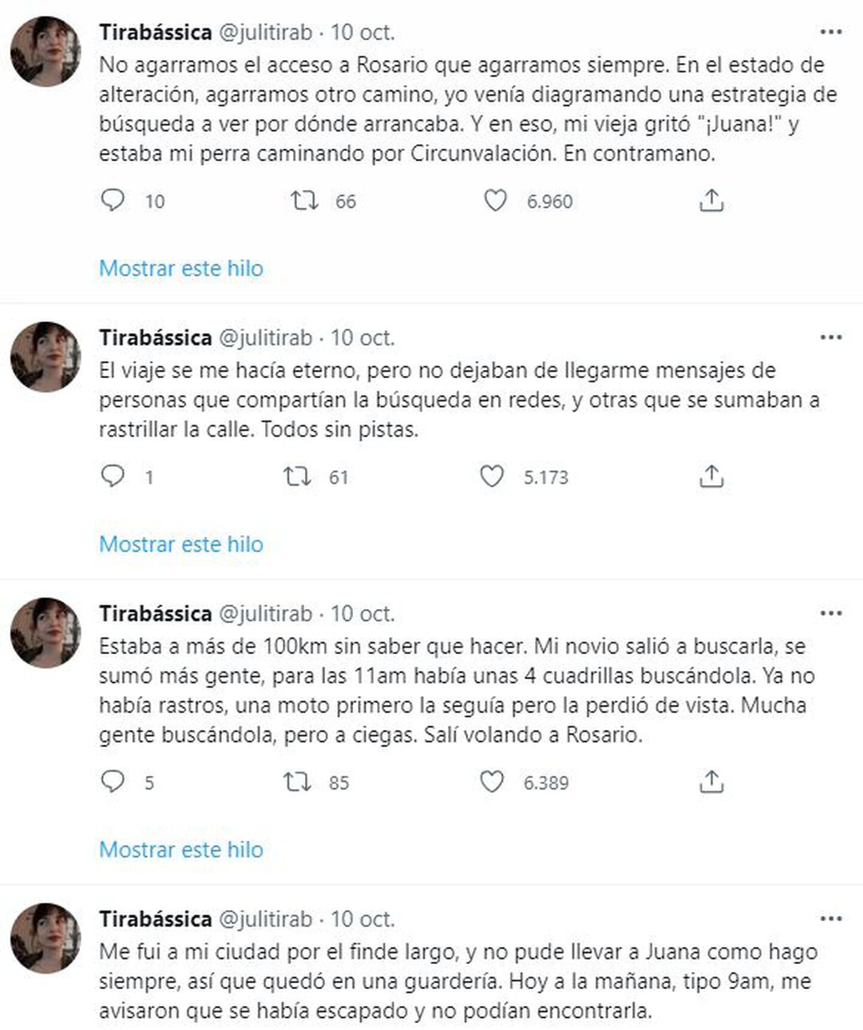
Task: Open the share icon on the second tweet
Action: (713, 477)
